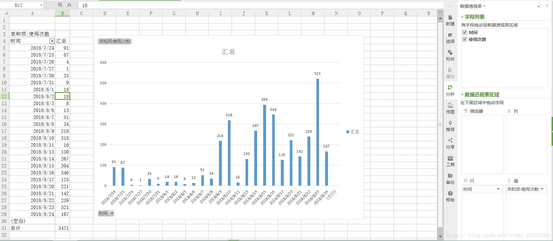
Task: Select column M header
Action: click(313, 13)
